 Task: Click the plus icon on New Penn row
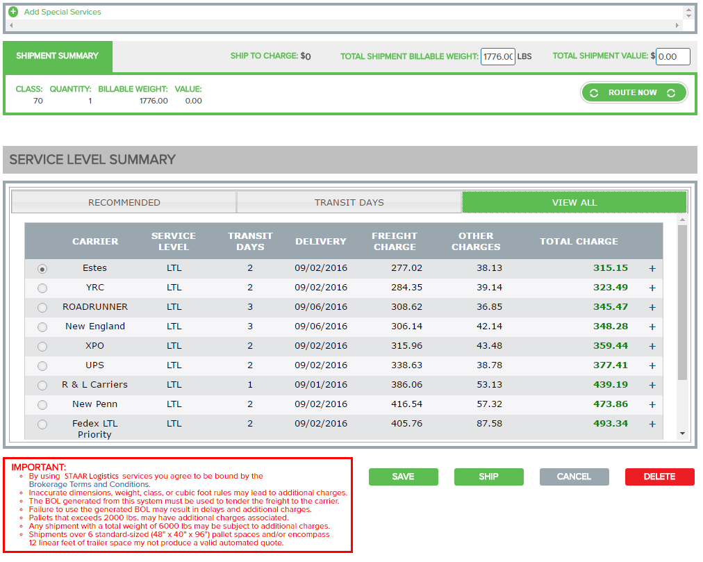point(652,404)
